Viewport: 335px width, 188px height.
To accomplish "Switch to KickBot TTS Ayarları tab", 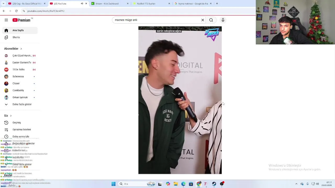I will click(152, 4).
